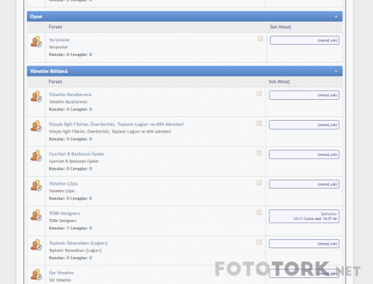Collapse the Oyun category section
373x284 pixels.
336,16
